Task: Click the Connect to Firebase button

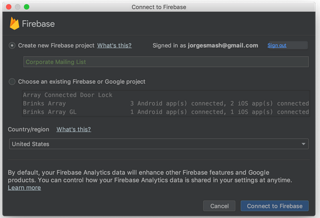Action: [275, 206]
